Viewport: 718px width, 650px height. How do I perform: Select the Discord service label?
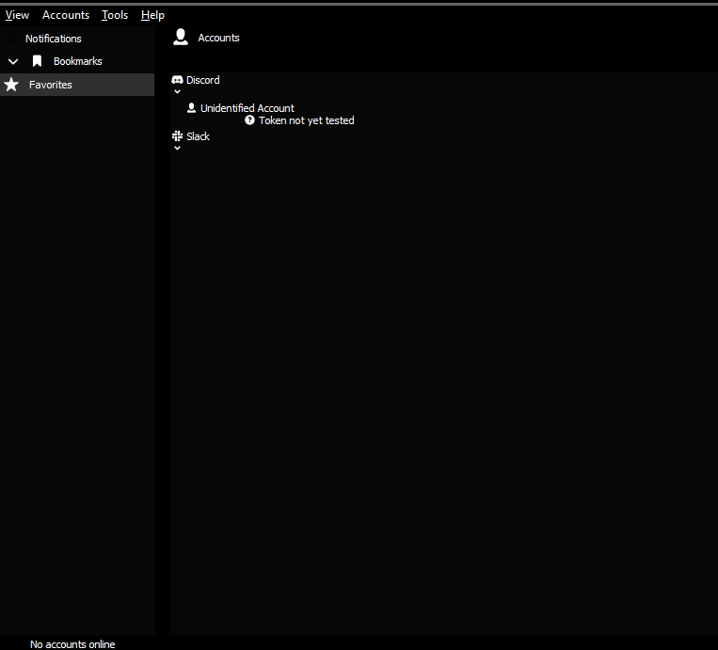(x=203, y=80)
